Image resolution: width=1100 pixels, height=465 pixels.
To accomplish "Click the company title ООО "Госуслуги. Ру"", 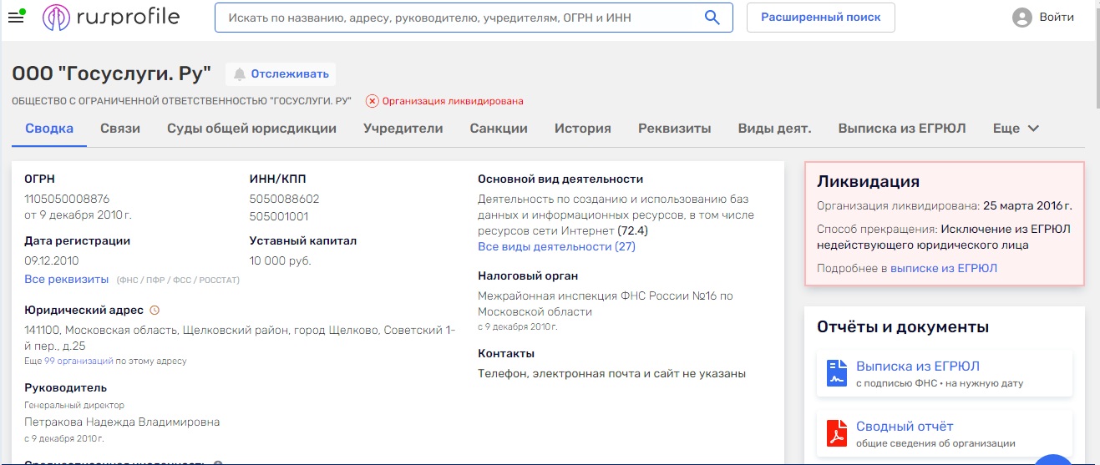I will pos(111,73).
